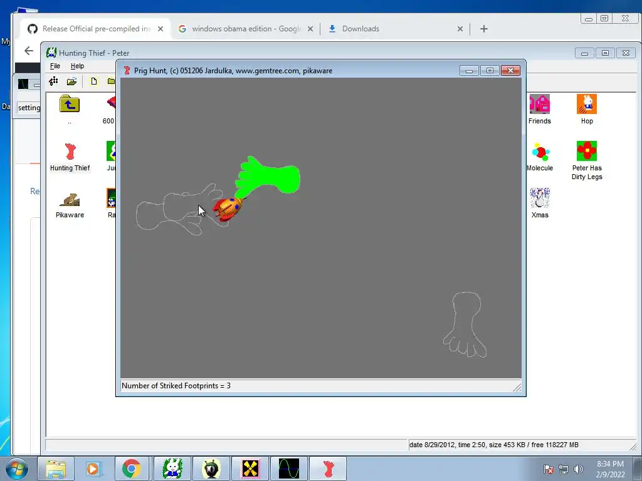Image resolution: width=642 pixels, height=481 pixels.
Task: Click the tree-structure toolbar icon in Peter
Action: [53, 81]
